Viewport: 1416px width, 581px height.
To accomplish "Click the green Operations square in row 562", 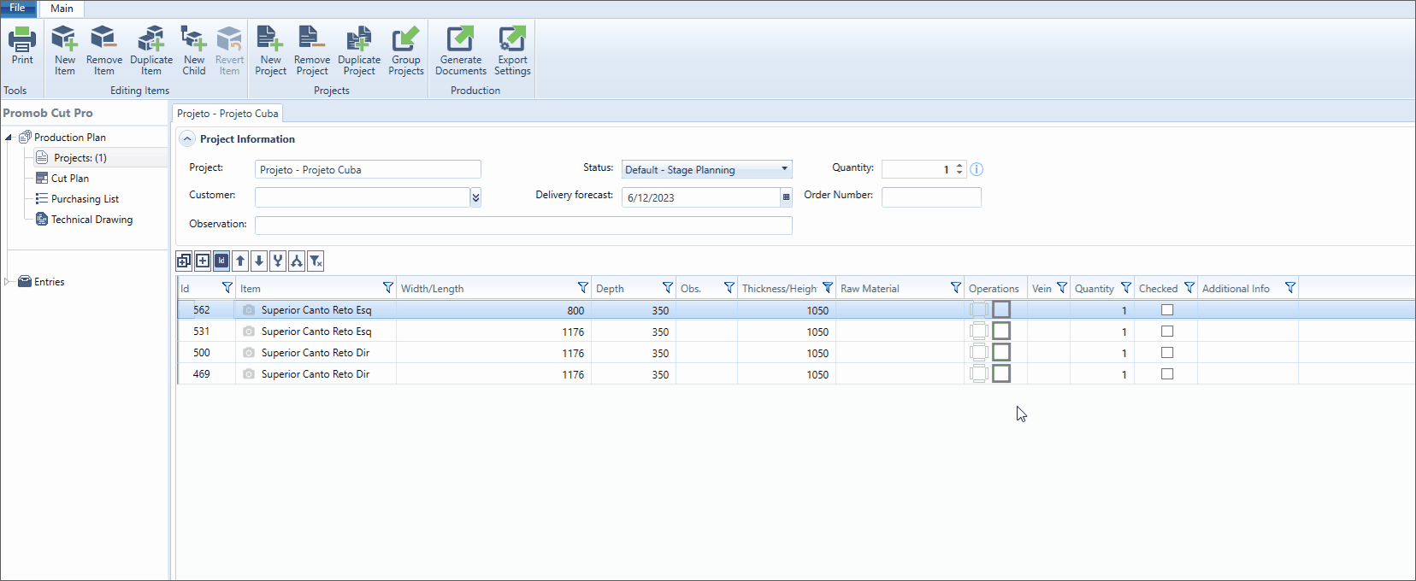I will tap(1001, 309).
